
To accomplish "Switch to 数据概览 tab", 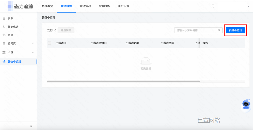I will pyautogui.click(x=47, y=6).
